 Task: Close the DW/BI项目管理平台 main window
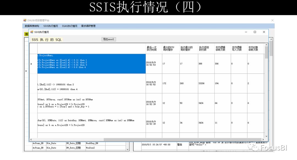pos(272,20)
